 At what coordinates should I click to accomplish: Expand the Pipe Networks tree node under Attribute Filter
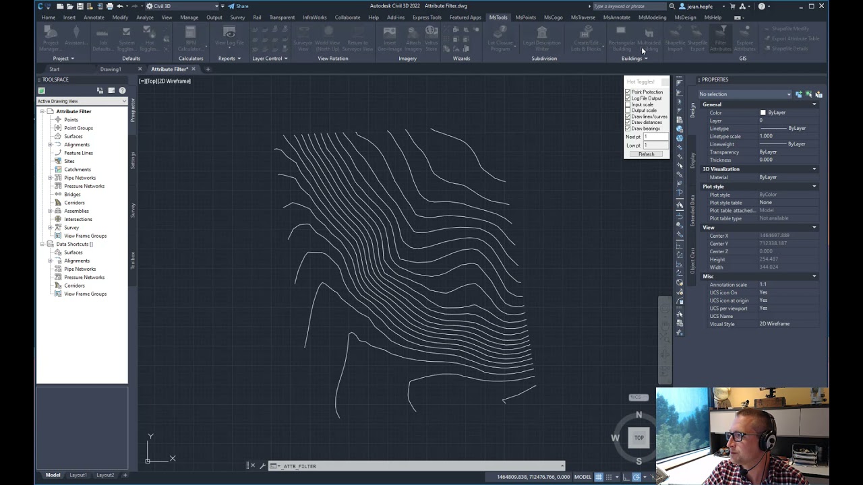point(50,178)
